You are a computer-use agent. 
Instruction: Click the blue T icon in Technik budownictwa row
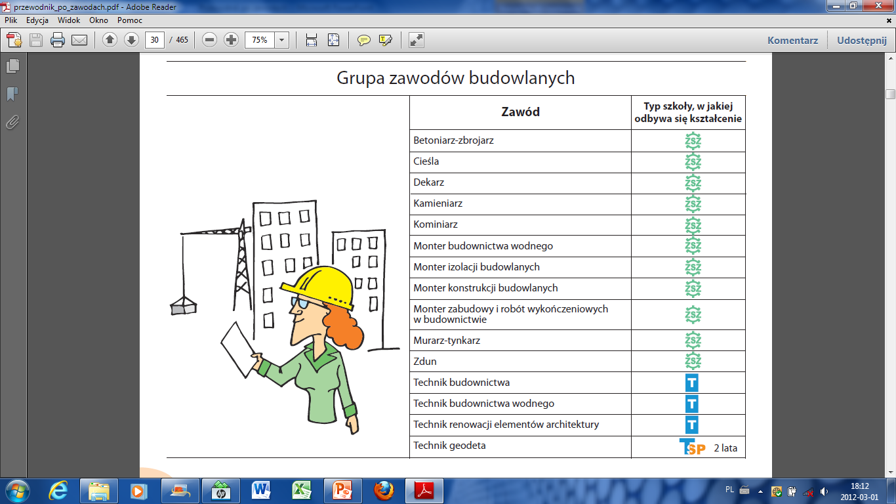[692, 383]
